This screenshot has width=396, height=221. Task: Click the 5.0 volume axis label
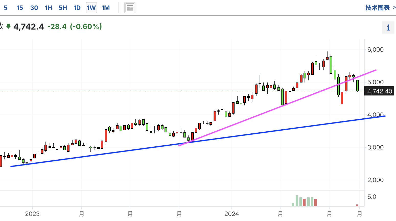tap(372, 197)
